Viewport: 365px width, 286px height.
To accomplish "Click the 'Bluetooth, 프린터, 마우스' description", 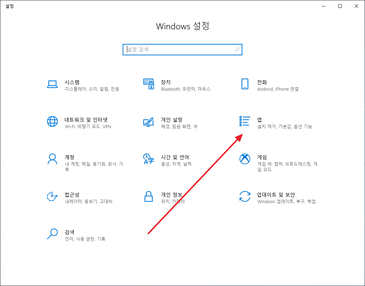I will 186,89.
